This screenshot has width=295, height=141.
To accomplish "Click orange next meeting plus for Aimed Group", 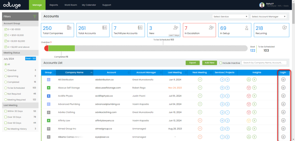I will (x=200, y=129).
